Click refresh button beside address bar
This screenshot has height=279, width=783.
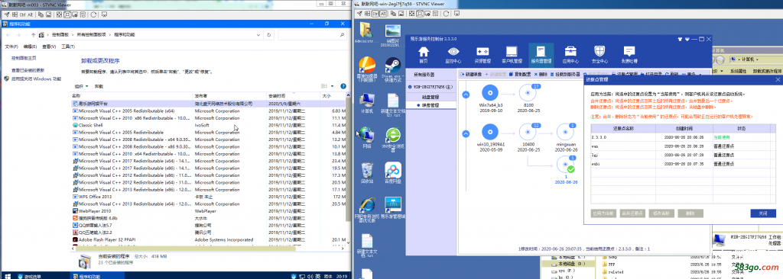(269, 35)
